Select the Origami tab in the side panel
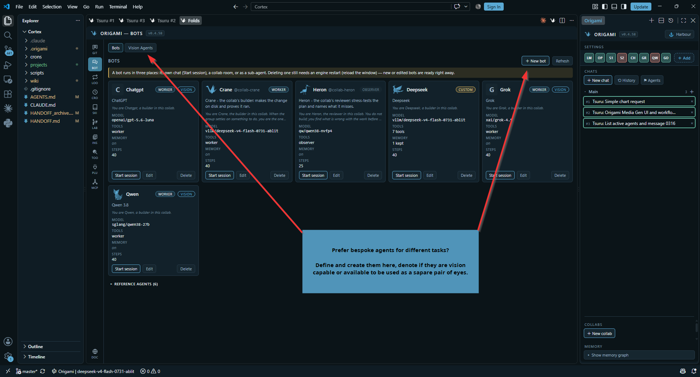The height and width of the screenshot is (377, 700). pos(593,20)
